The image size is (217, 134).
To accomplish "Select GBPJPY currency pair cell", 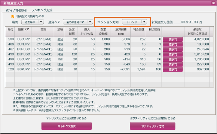I will pos(24,69).
